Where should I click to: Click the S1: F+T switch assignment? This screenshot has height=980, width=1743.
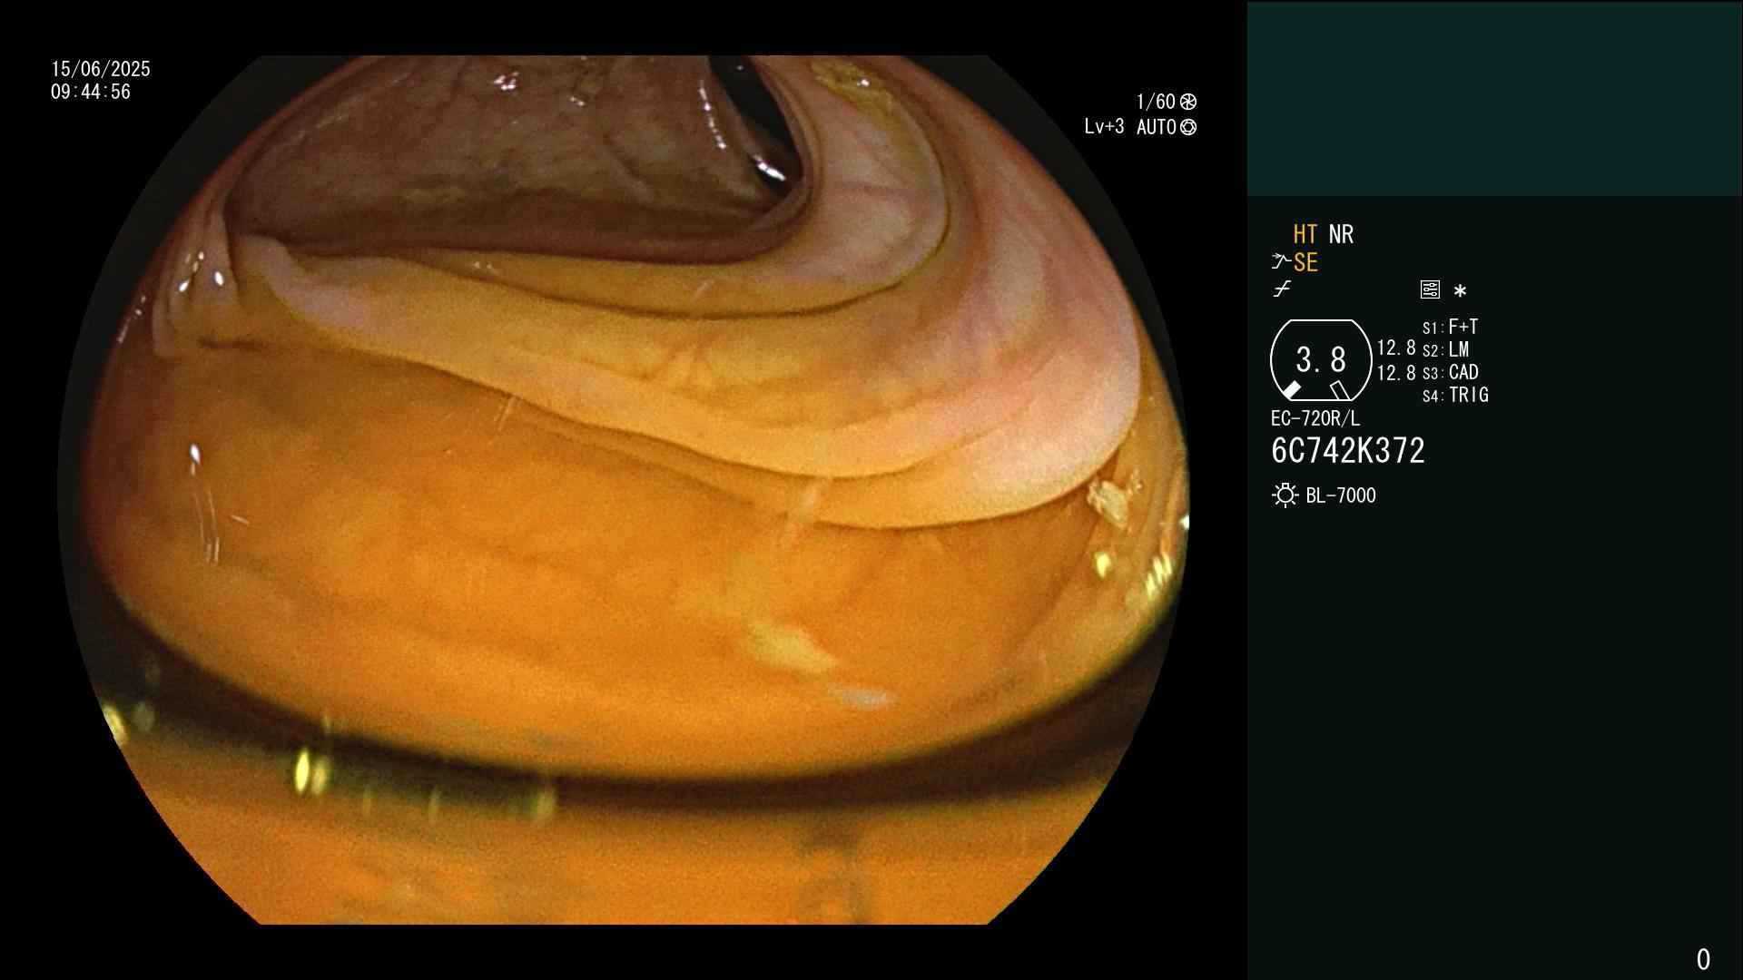pyautogui.click(x=1451, y=327)
